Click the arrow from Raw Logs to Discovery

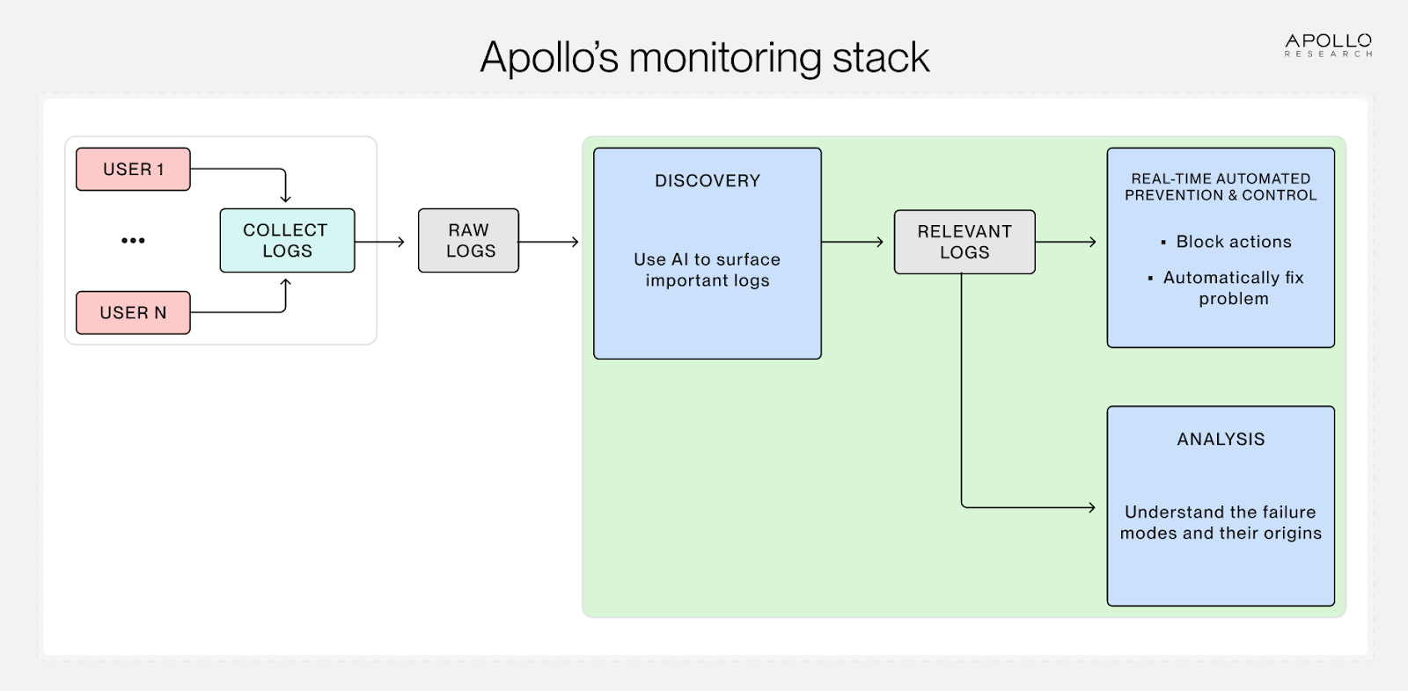(549, 242)
